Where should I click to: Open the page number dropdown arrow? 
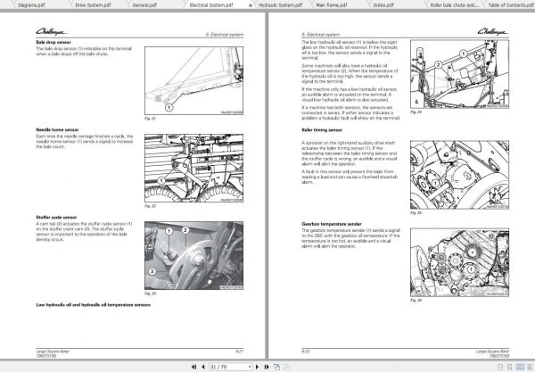click(250, 367)
